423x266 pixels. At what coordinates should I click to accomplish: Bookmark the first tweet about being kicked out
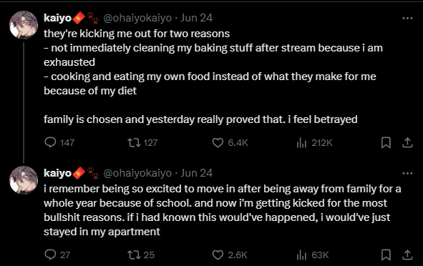tap(386, 142)
